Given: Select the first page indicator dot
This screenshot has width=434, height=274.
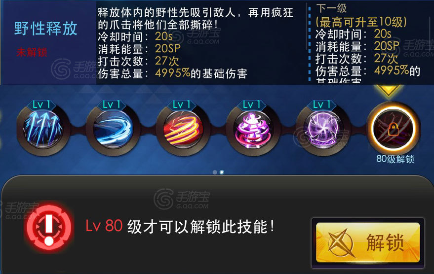Looking at the screenshot, I should [x=215, y=172].
